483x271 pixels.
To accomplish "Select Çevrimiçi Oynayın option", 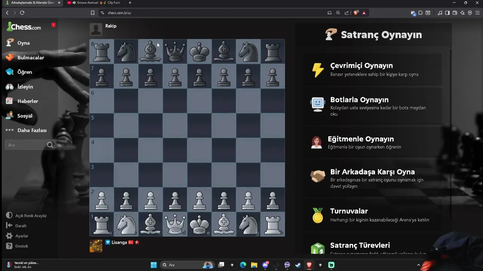I will tap(372, 69).
